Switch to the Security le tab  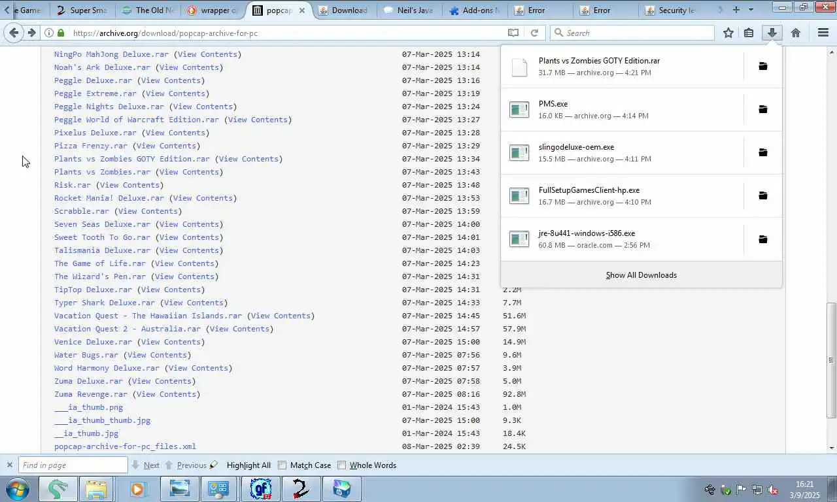(670, 10)
